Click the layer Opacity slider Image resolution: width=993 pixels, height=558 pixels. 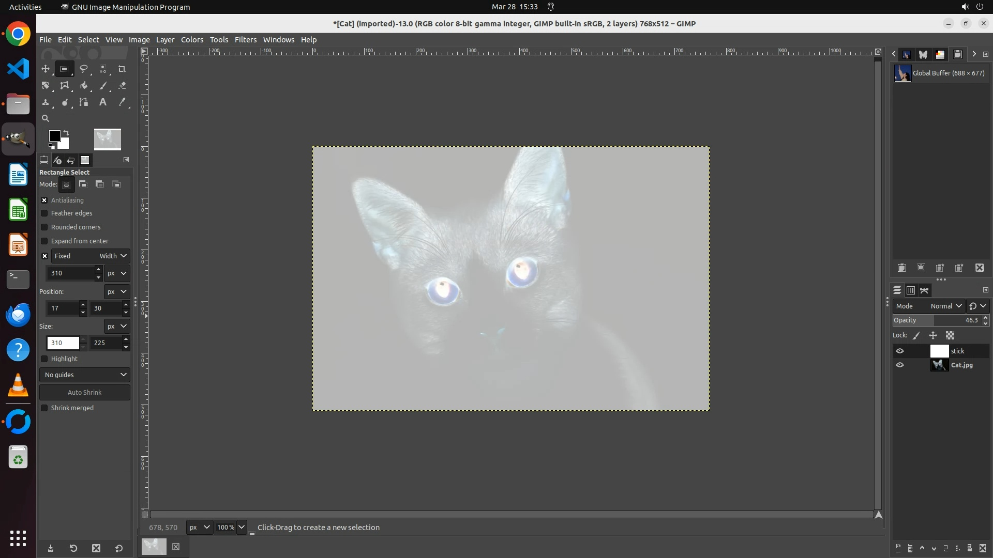936,320
